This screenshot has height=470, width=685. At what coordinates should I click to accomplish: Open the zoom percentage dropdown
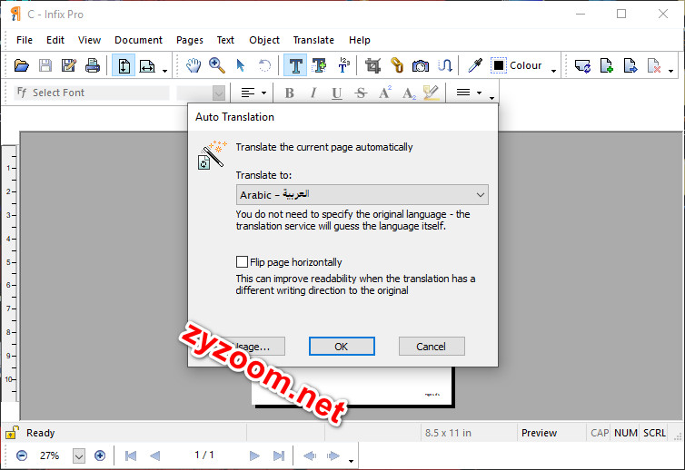click(79, 456)
